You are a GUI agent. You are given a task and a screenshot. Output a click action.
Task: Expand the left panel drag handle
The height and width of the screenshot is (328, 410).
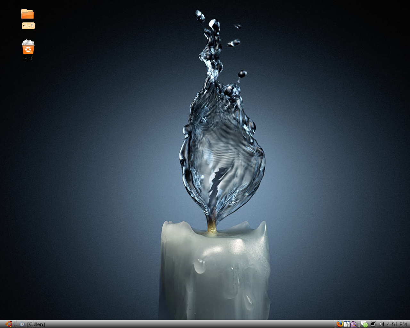coord(15,324)
